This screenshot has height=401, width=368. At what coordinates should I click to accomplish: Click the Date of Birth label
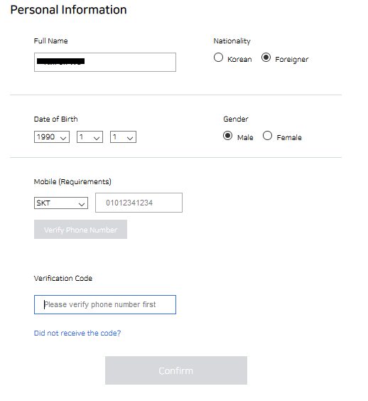(55, 119)
